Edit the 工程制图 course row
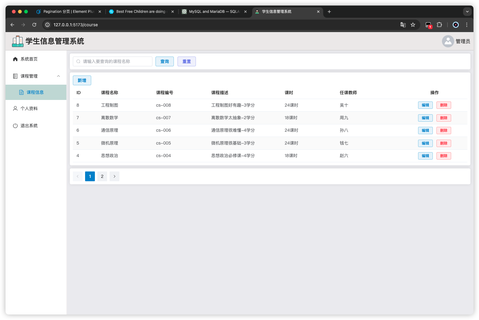This screenshot has width=479, height=320. tap(425, 105)
